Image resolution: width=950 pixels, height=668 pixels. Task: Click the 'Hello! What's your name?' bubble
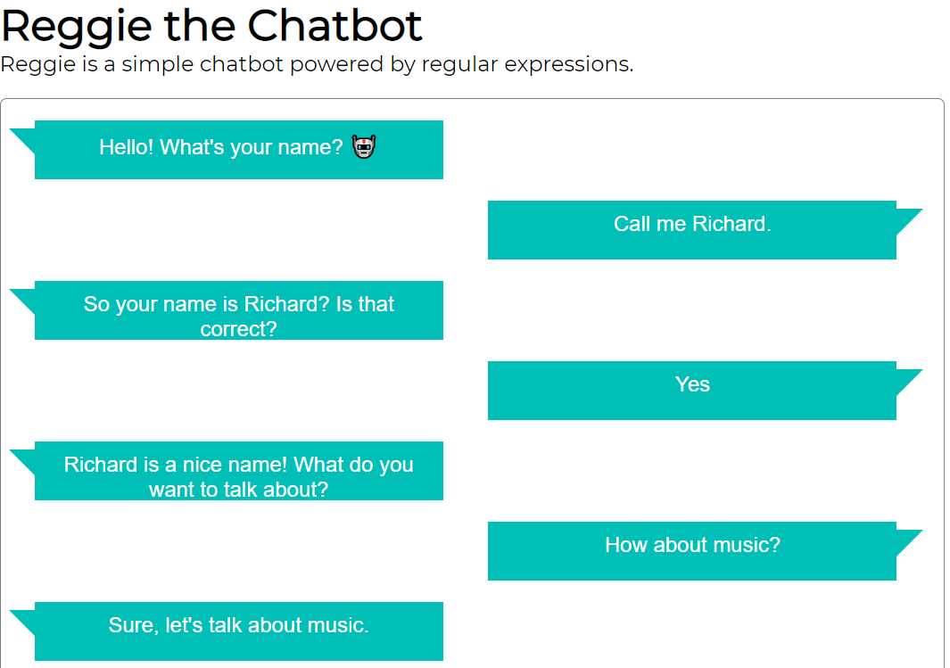click(x=238, y=147)
